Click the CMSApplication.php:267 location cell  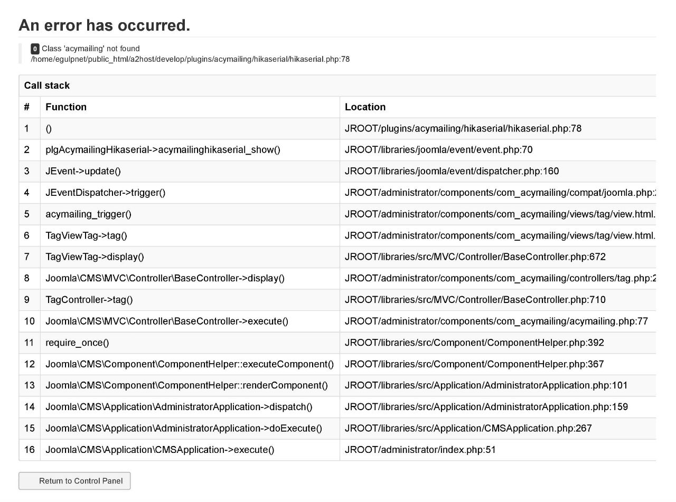click(498, 429)
